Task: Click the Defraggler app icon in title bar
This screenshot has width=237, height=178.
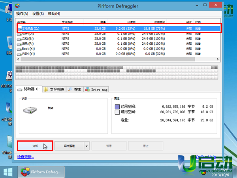Action: [17, 6]
